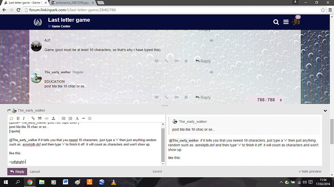Screen dimensions: 334x187
Task: Like The_early_walker's EDUCATION post with heart
Action: pos(156,98)
